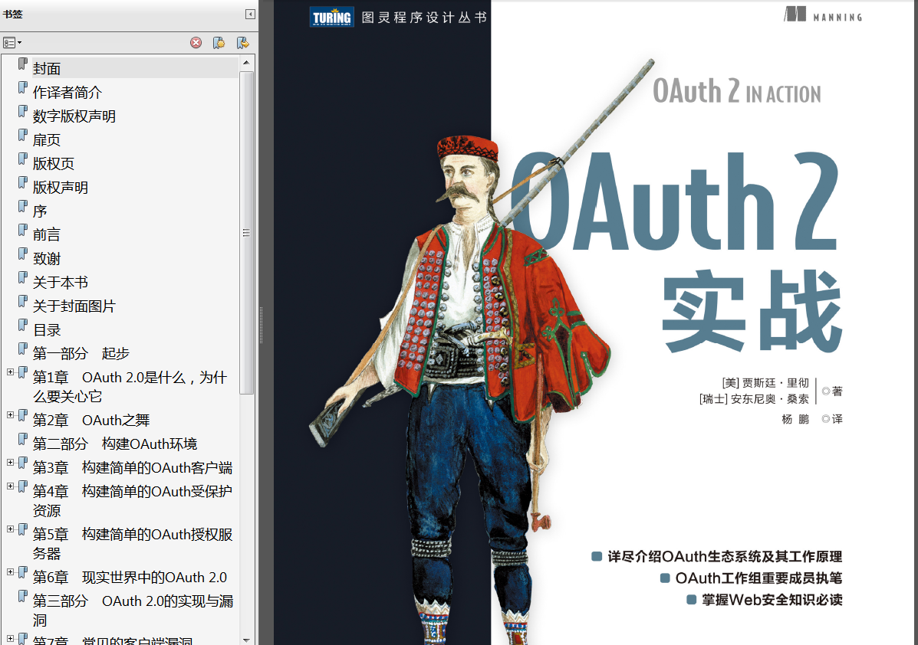This screenshot has height=645, width=918.
Task: Open the 版权页 bookmark
Action: tap(53, 164)
